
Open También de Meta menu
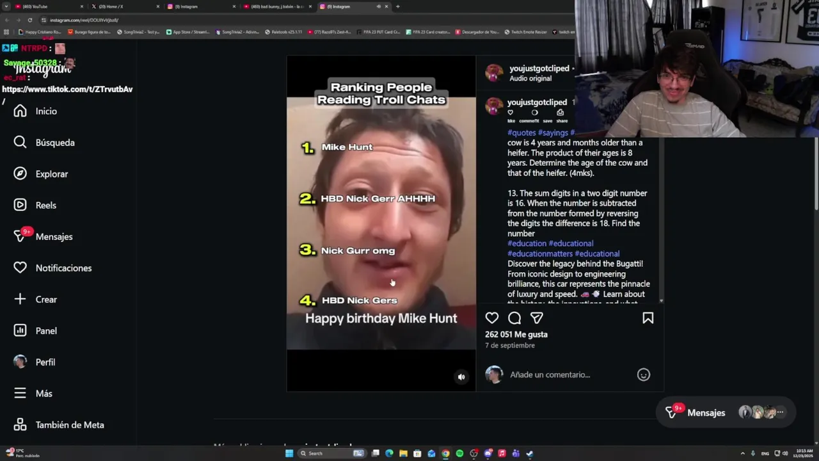(59, 425)
